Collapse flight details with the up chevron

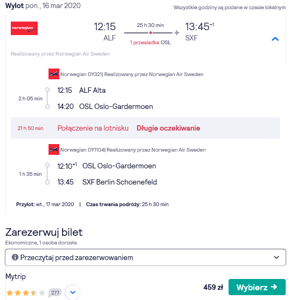tap(275, 39)
